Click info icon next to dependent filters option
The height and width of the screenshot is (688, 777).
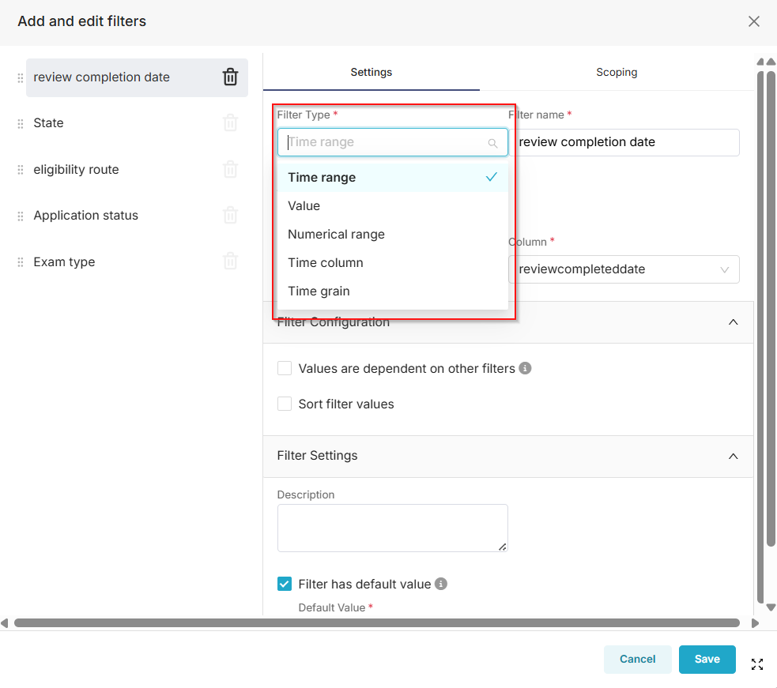point(526,368)
